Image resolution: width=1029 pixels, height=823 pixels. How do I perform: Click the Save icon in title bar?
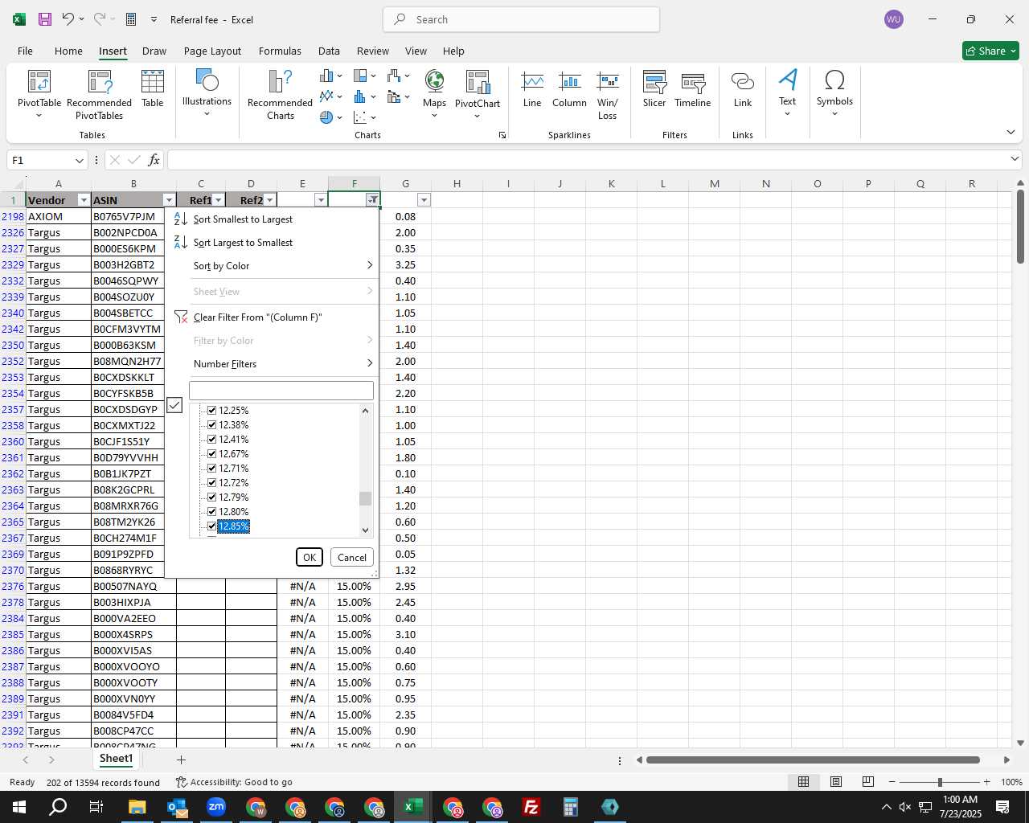click(x=45, y=19)
